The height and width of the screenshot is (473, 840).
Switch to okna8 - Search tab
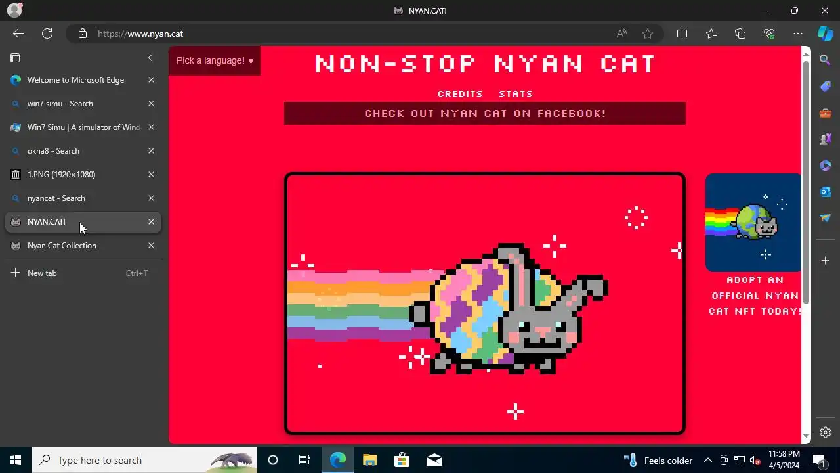(83, 151)
